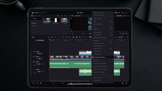This screenshot has height=91, width=162.
Task: Solo the Audio 2 track
Action: click(41, 72)
